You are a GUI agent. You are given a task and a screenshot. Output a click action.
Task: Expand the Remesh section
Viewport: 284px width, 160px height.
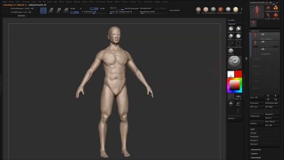254,136
